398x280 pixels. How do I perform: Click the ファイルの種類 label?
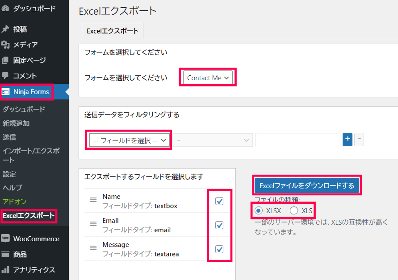(x=277, y=199)
